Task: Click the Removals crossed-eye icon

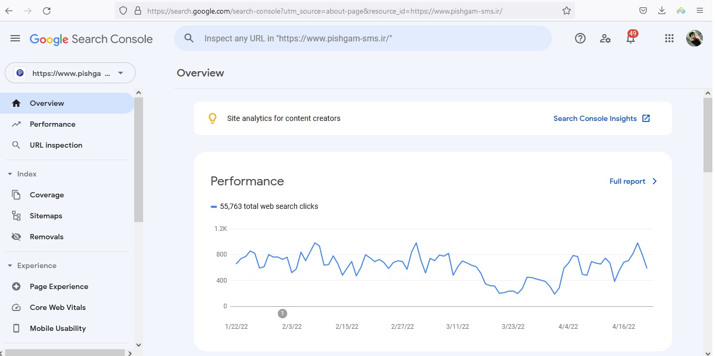Action: (x=16, y=237)
